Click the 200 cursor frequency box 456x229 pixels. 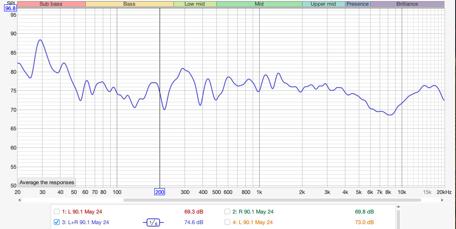(x=160, y=192)
